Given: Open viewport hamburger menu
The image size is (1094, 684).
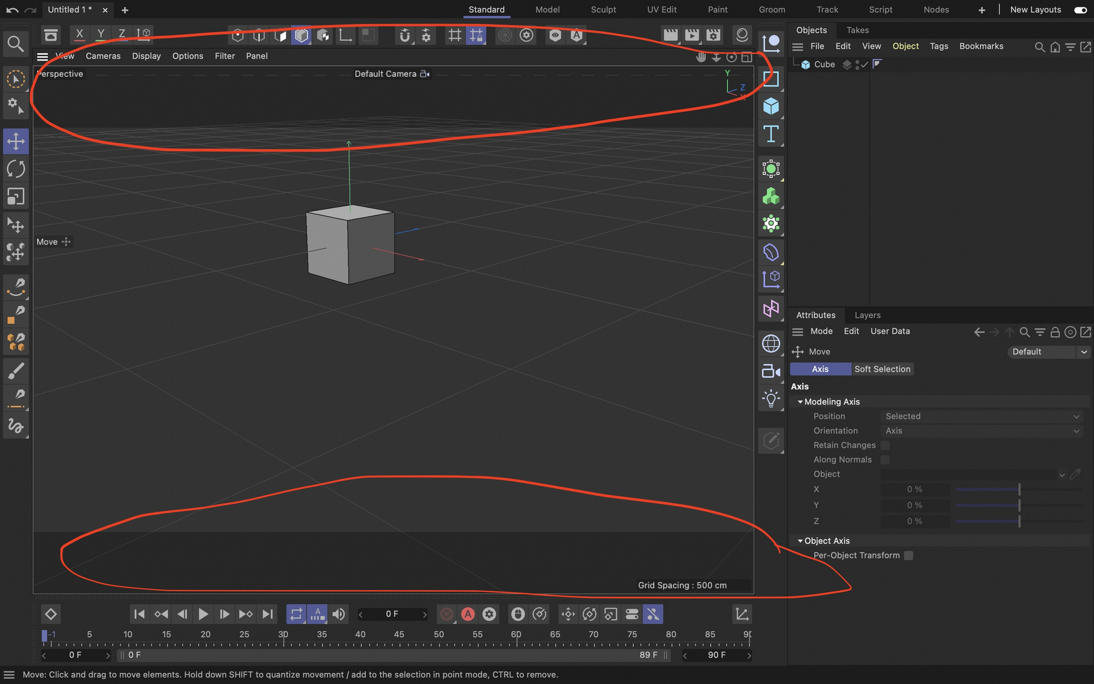Looking at the screenshot, I should click(x=42, y=56).
